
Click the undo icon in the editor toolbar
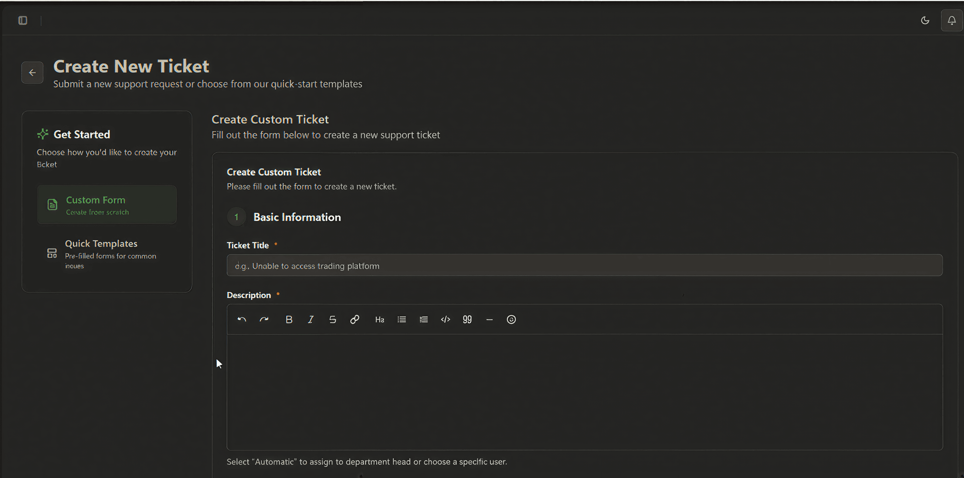tap(242, 319)
